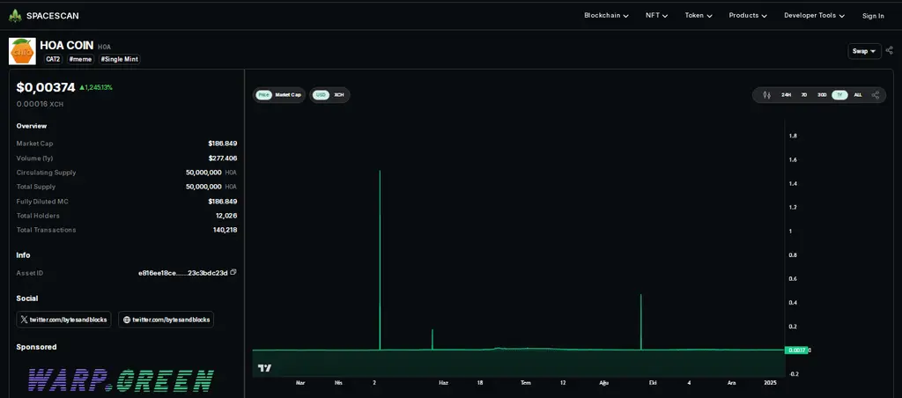Click the TradingView logo on chart
Viewport: 902px width, 398px height.
(264, 368)
